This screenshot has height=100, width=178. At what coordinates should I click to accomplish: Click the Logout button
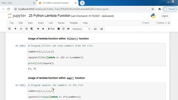pos(165,16)
